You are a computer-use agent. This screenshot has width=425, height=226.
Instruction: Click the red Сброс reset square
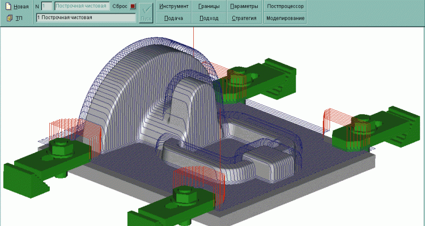(133, 7)
